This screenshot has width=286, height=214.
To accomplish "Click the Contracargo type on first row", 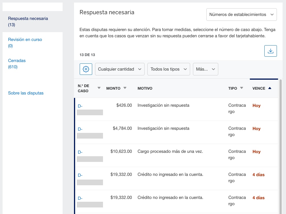I will point(237,108).
